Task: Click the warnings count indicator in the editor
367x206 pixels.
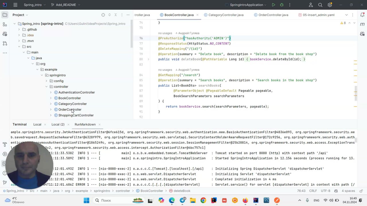Action: point(343,23)
